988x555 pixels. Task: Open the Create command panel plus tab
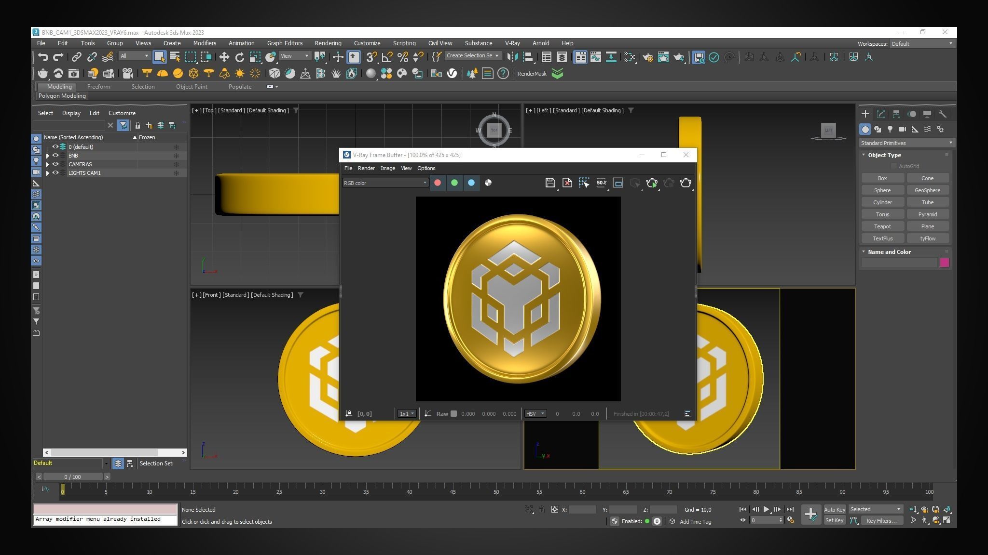[x=865, y=114]
